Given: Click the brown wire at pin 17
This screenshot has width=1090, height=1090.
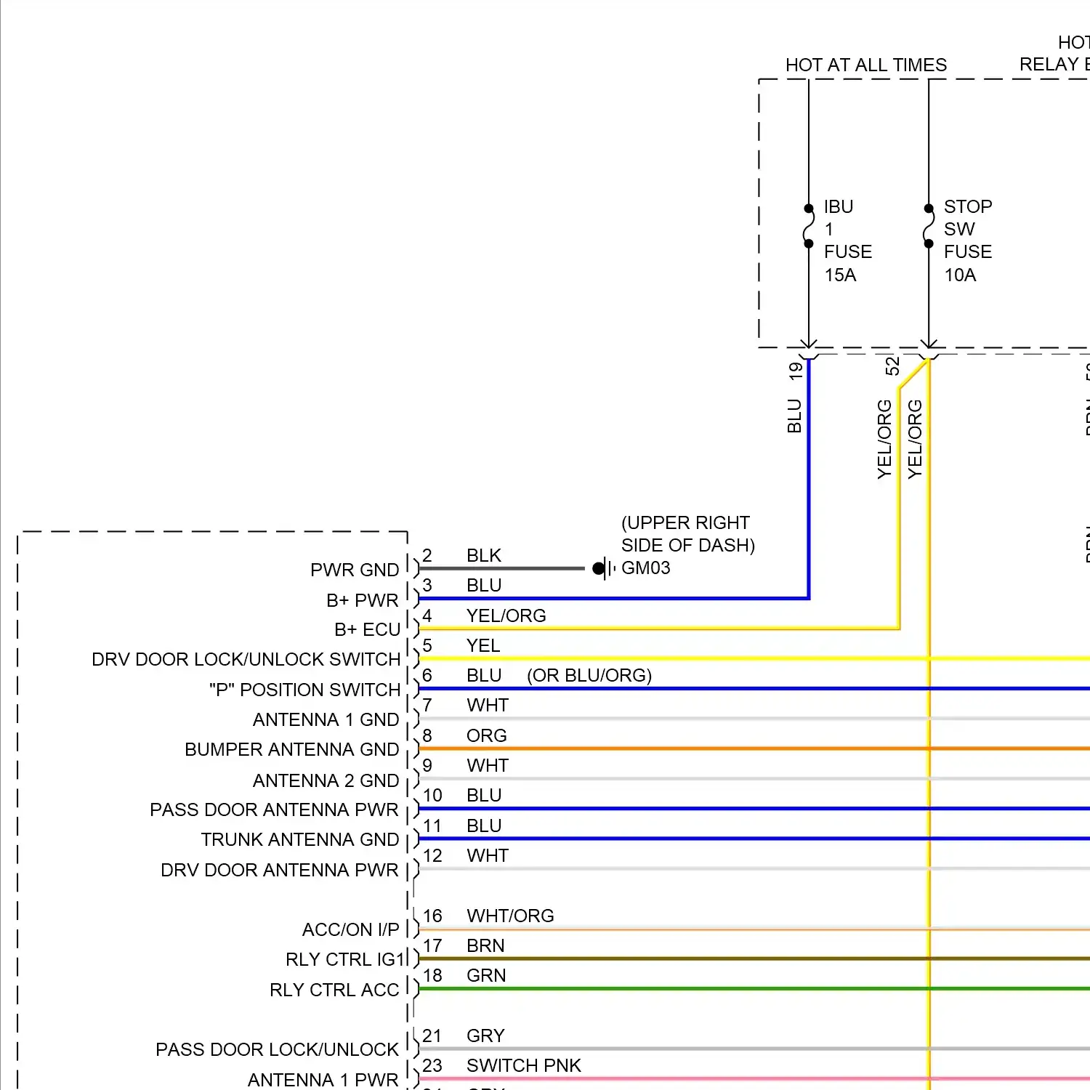Looking at the screenshot, I should [654, 958].
